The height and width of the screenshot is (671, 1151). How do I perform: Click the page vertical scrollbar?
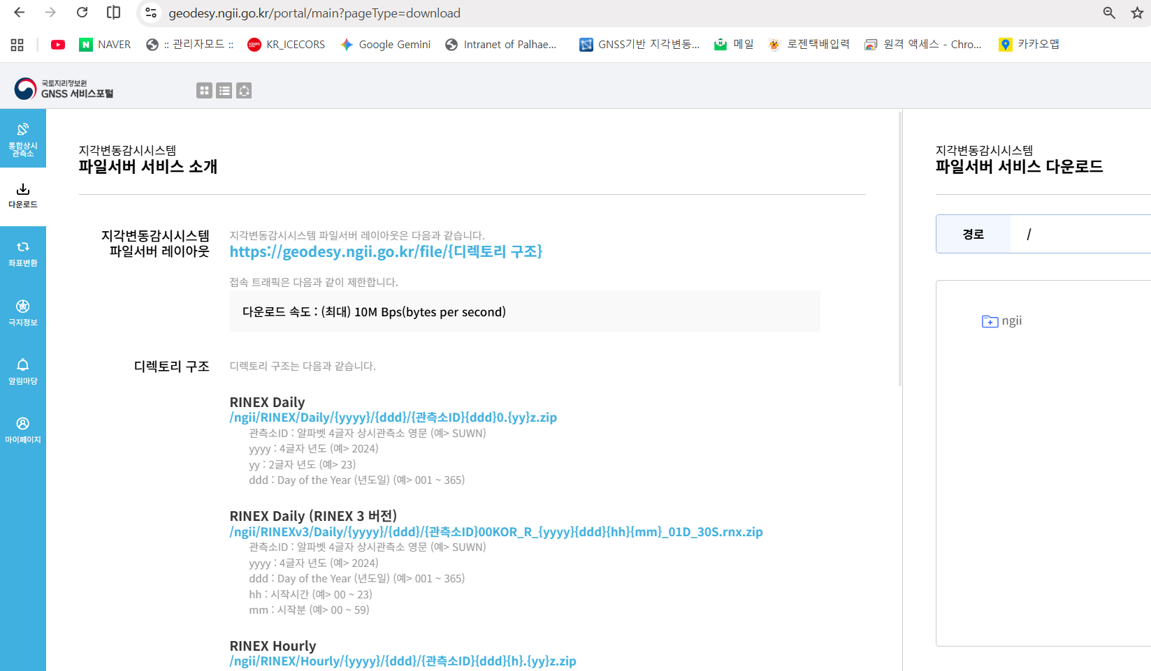coord(899,251)
